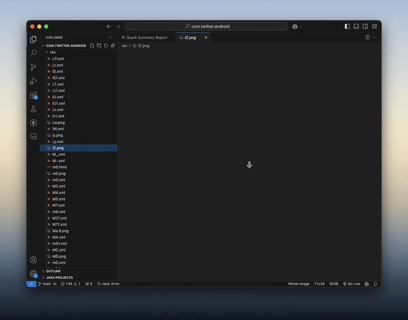Expand the JAVA PROJECTS section
Image resolution: width=408 pixels, height=320 pixels.
pyautogui.click(x=59, y=278)
